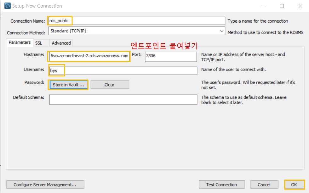Click the 'Hostname:' label
Image resolution: width=309 pixels, height=193 pixels.
coord(34,54)
